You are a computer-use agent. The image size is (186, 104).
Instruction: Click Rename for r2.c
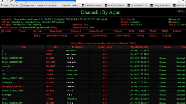point(163,74)
